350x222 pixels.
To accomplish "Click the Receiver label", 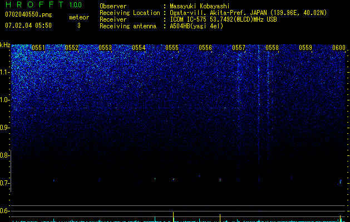I will [113, 19].
